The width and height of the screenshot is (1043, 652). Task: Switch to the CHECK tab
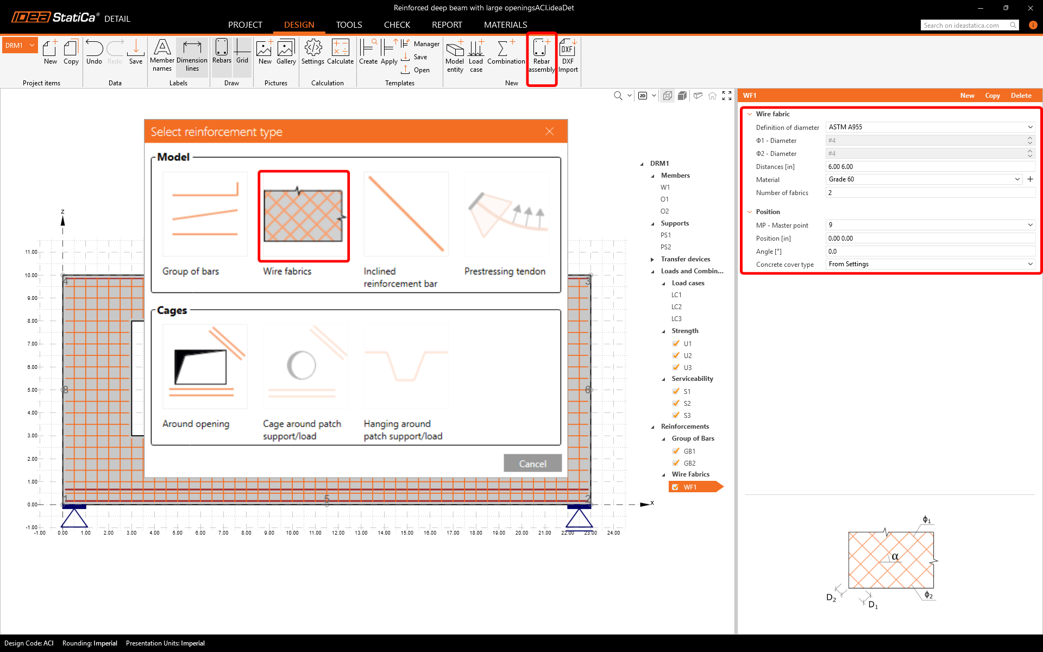pos(397,25)
